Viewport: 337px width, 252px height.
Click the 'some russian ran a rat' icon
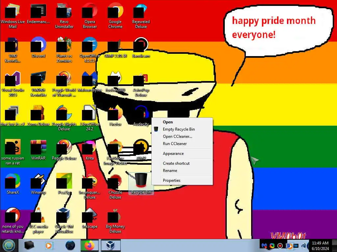point(13,152)
